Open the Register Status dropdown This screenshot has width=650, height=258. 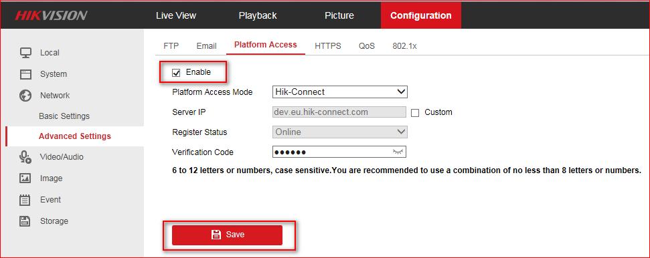tap(340, 132)
